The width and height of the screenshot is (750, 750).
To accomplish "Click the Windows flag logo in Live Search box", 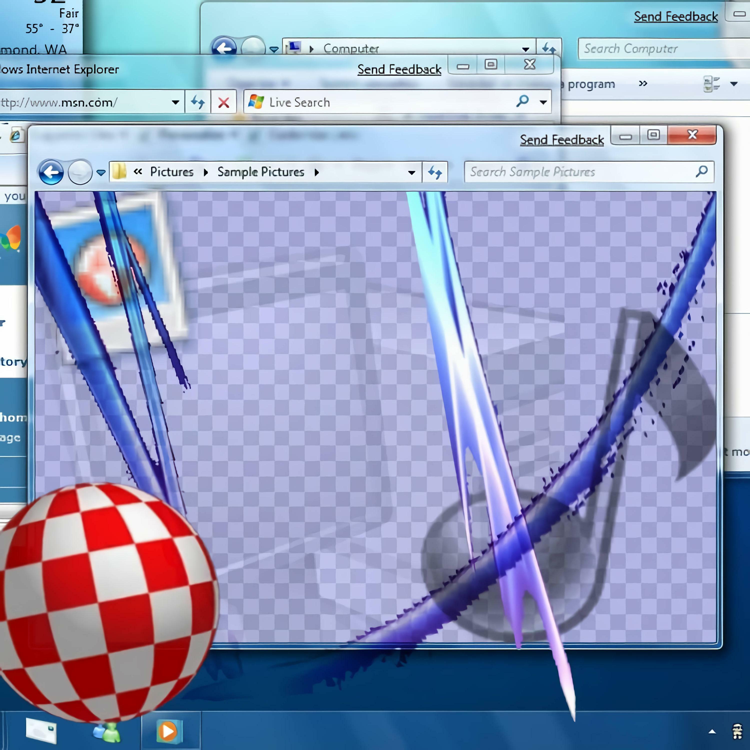I will [x=256, y=102].
